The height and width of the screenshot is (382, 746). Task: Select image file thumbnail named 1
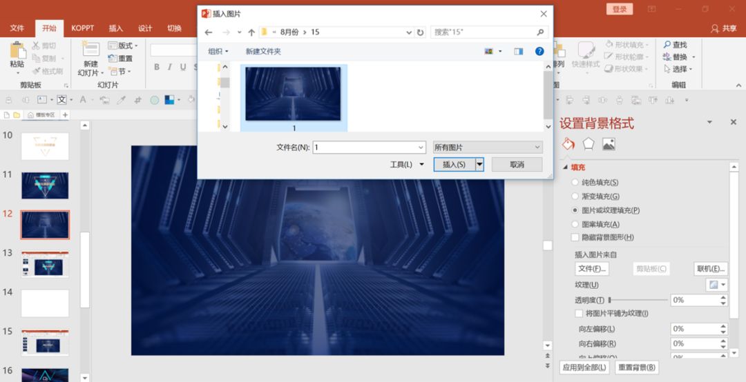click(x=294, y=99)
